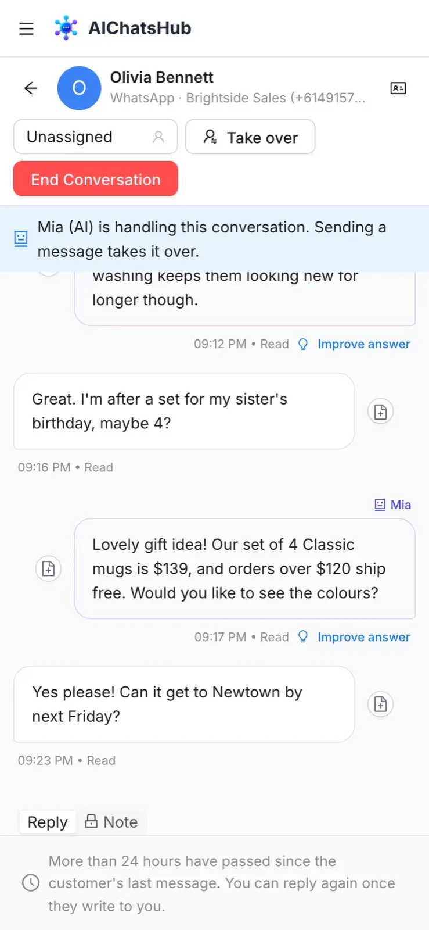Switch to the Reply tab
The width and height of the screenshot is (429, 930).
pyautogui.click(x=48, y=822)
